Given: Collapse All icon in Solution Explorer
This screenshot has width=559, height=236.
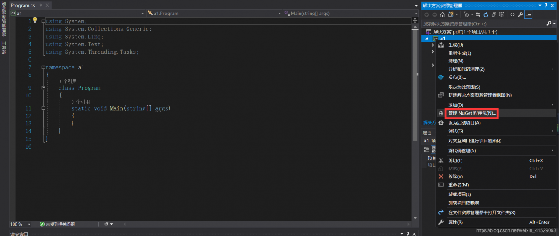Looking at the screenshot, I should (494, 14).
